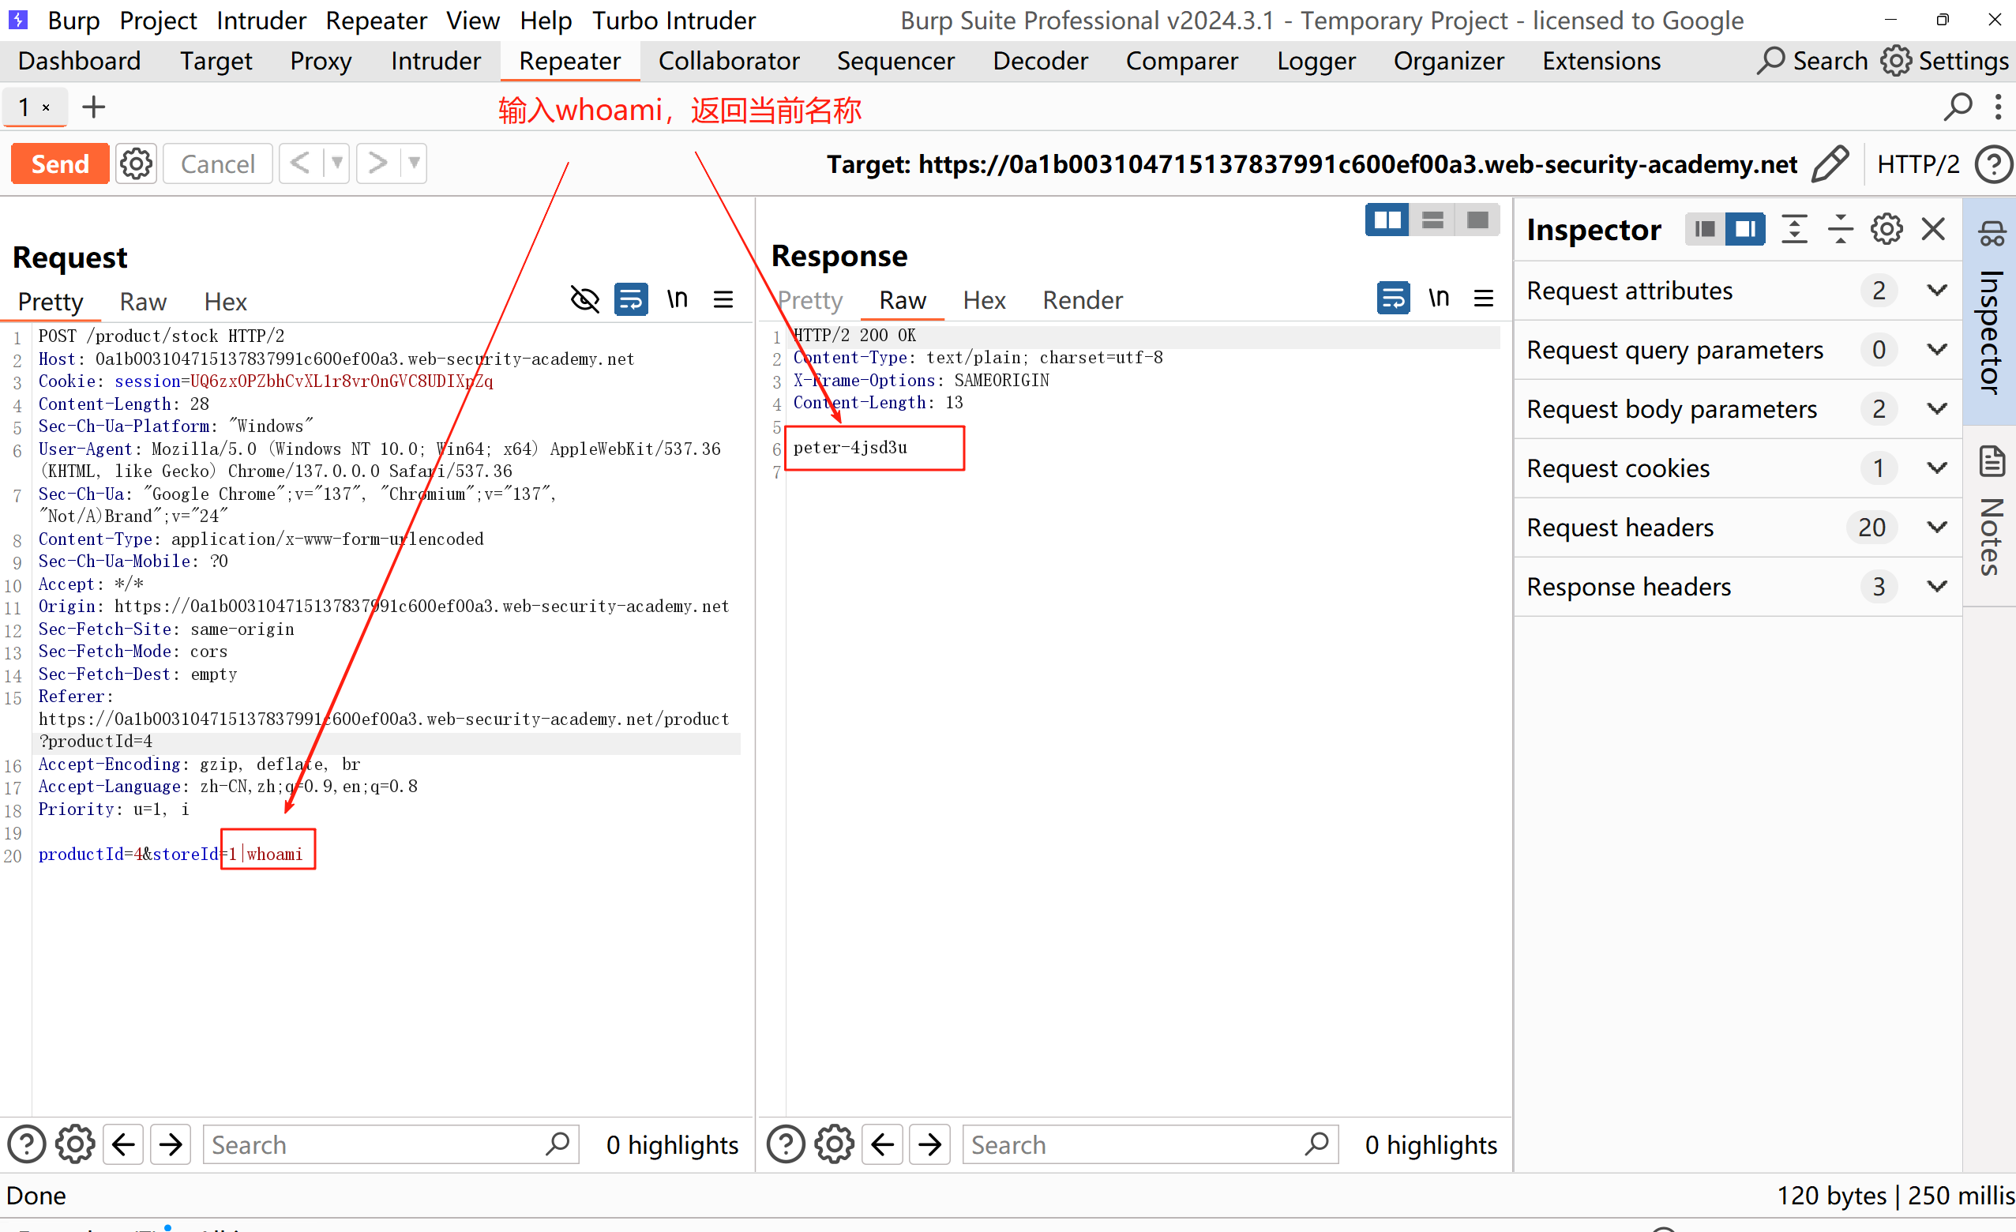This screenshot has height=1232, width=2016.
Task: Open the Request panel hamburger menu
Action: pyautogui.click(x=723, y=299)
